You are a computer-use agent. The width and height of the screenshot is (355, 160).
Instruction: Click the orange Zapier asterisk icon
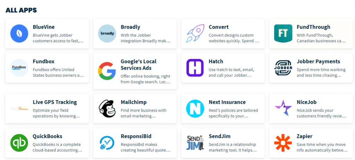(283, 143)
